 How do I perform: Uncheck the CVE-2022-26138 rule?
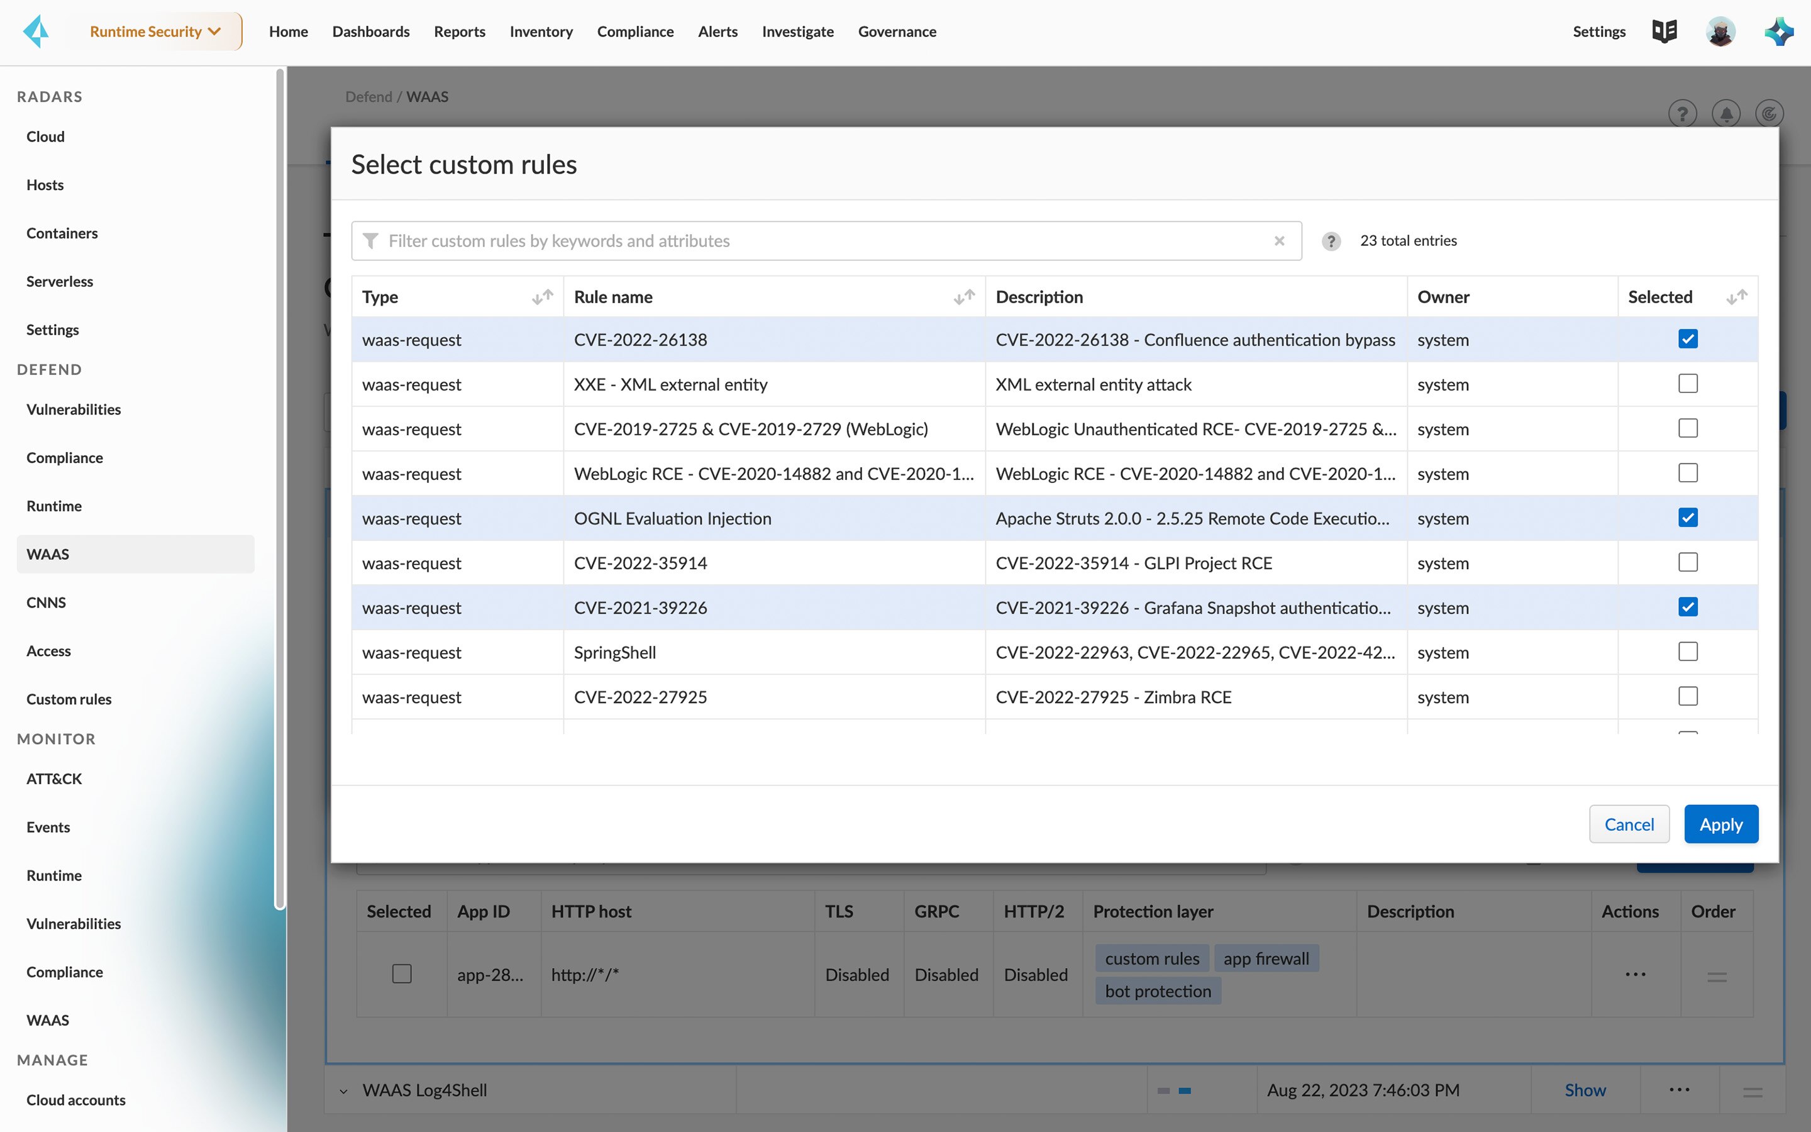pos(1688,338)
